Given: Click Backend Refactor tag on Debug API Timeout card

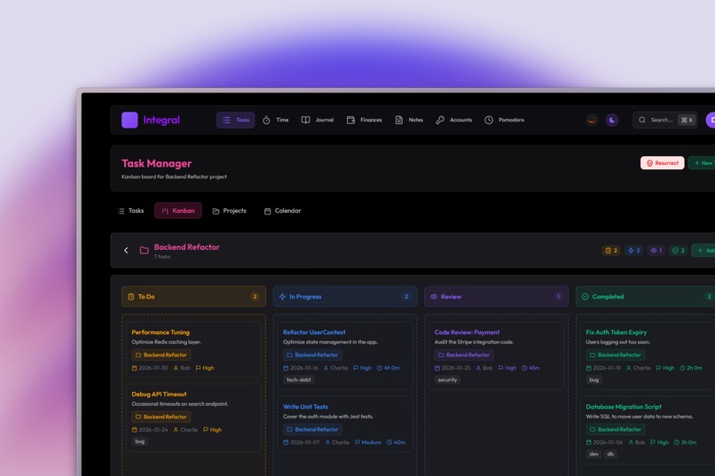Looking at the screenshot, I should pyautogui.click(x=161, y=417).
